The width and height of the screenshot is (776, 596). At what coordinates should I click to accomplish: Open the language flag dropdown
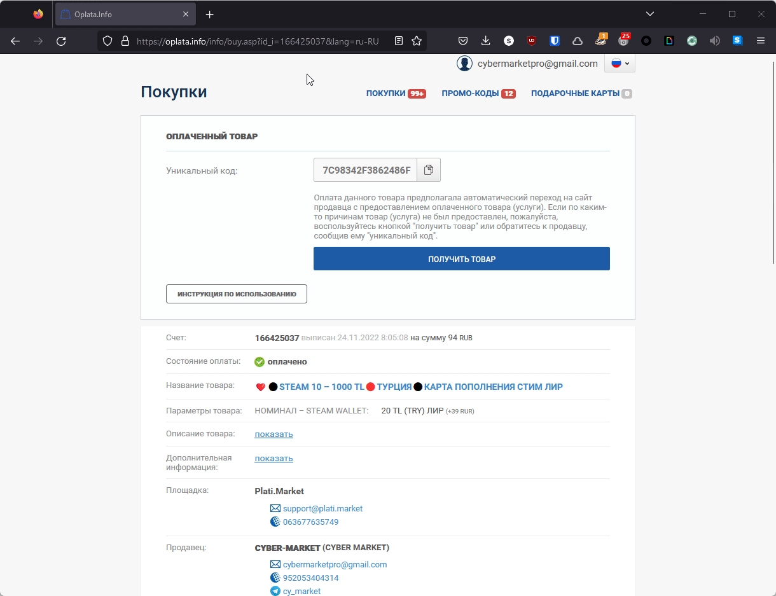coord(620,64)
